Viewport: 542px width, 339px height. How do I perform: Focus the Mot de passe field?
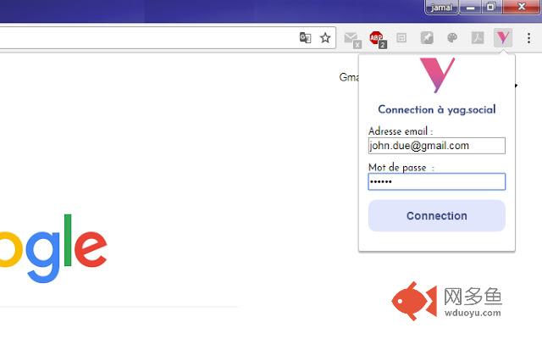click(437, 181)
